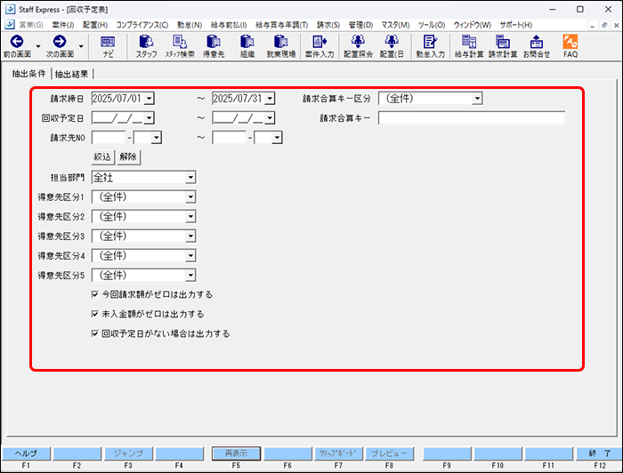Screen dimensions: 623x473
Task: Open 請求先NO end branch dropdown
Action: (277, 138)
